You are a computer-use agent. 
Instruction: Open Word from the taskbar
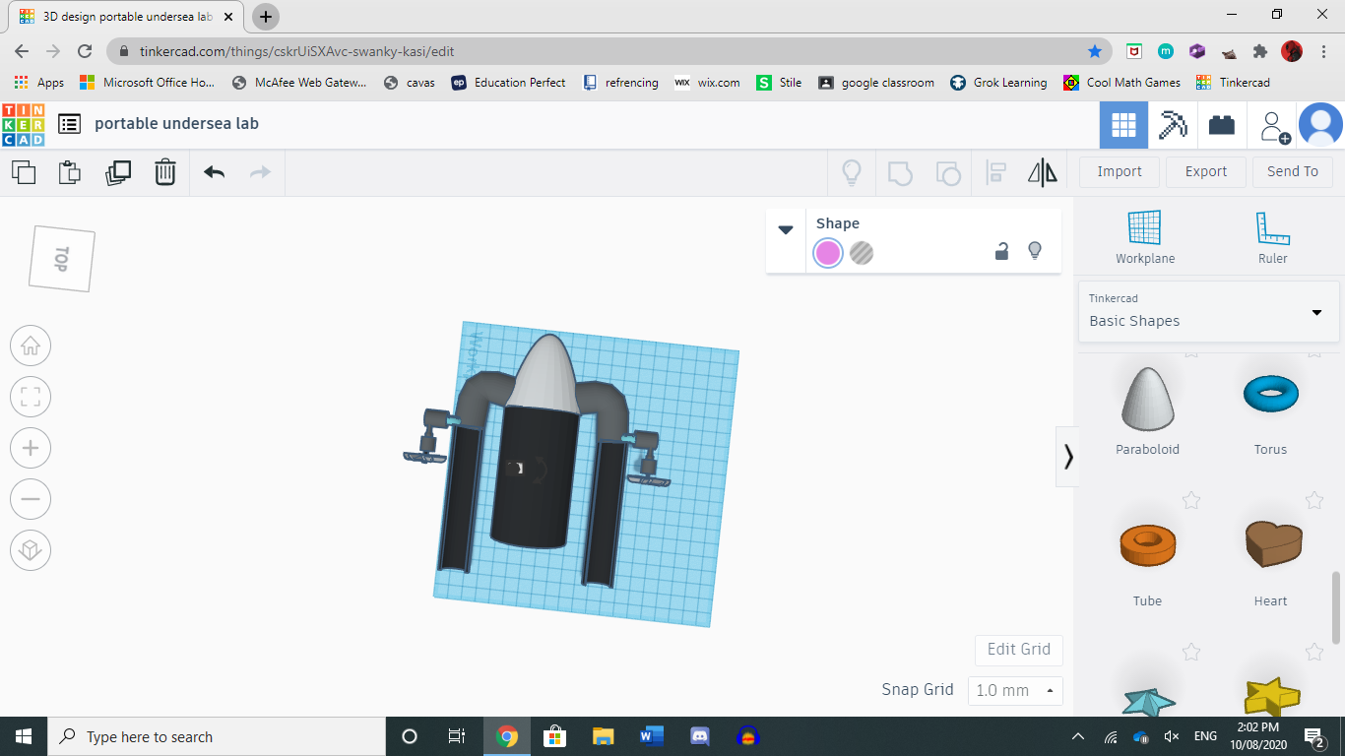pyautogui.click(x=652, y=736)
